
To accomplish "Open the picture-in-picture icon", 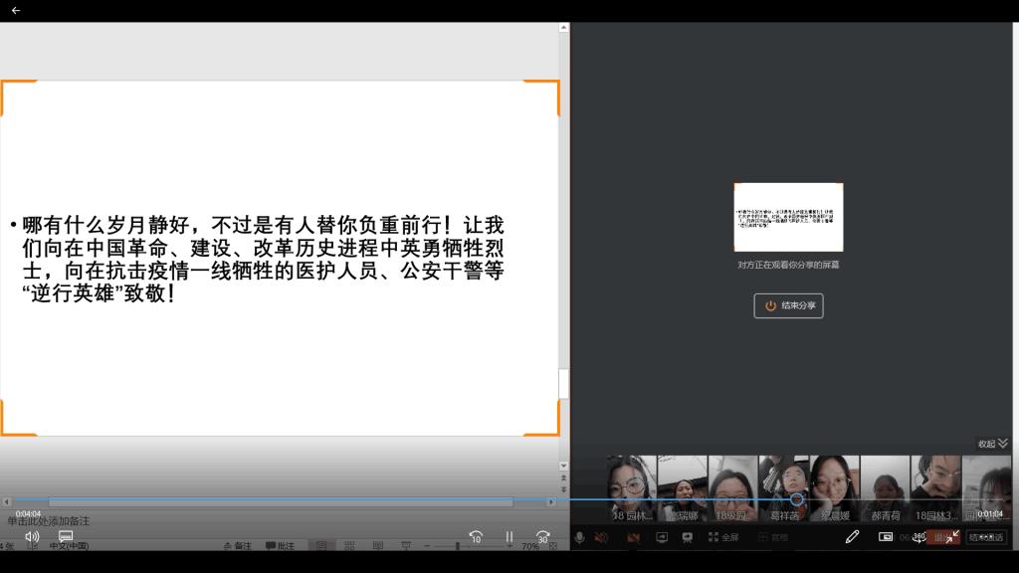I will (886, 537).
